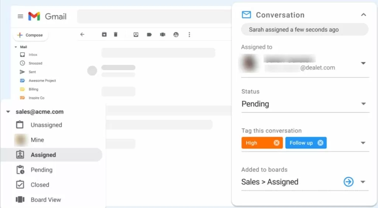Archive the conversation with the archive icon
Image resolution: width=378 pixels, height=208 pixels.
104,35
